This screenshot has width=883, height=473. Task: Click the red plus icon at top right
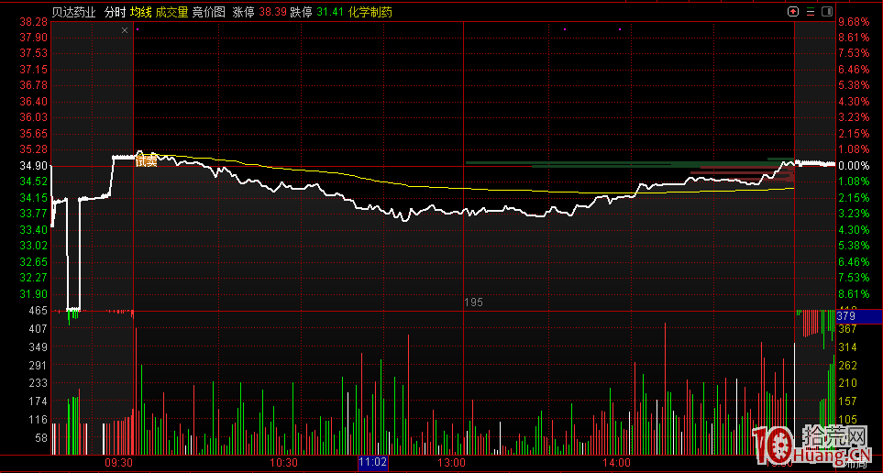793,12
